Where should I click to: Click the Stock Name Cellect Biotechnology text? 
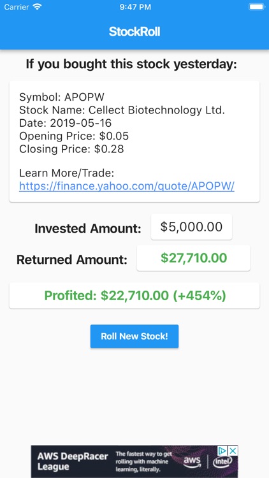[122, 110]
